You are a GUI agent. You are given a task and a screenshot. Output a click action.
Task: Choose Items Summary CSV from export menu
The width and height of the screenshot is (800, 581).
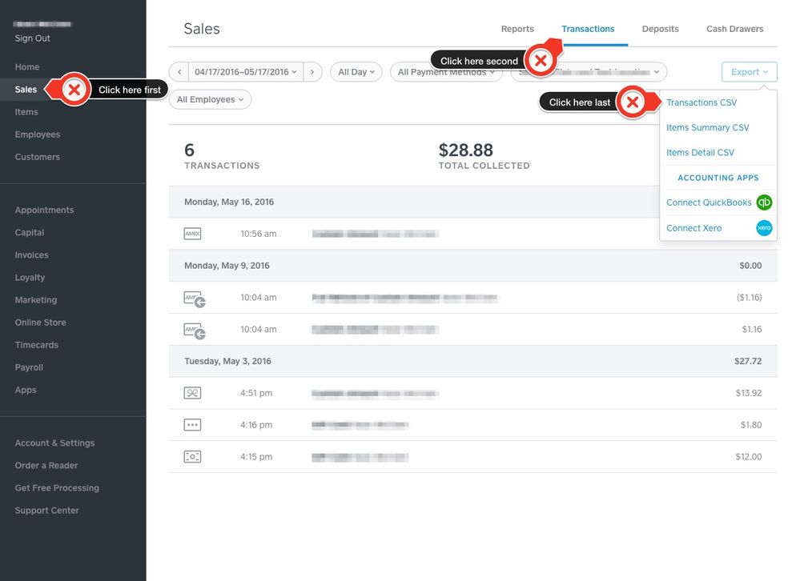pos(707,127)
